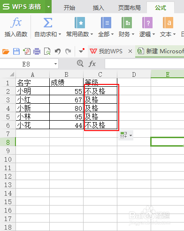Viewport: 184px width, 231px height.
Task: Switch to the 插入 tab
Action: tap(98, 8)
